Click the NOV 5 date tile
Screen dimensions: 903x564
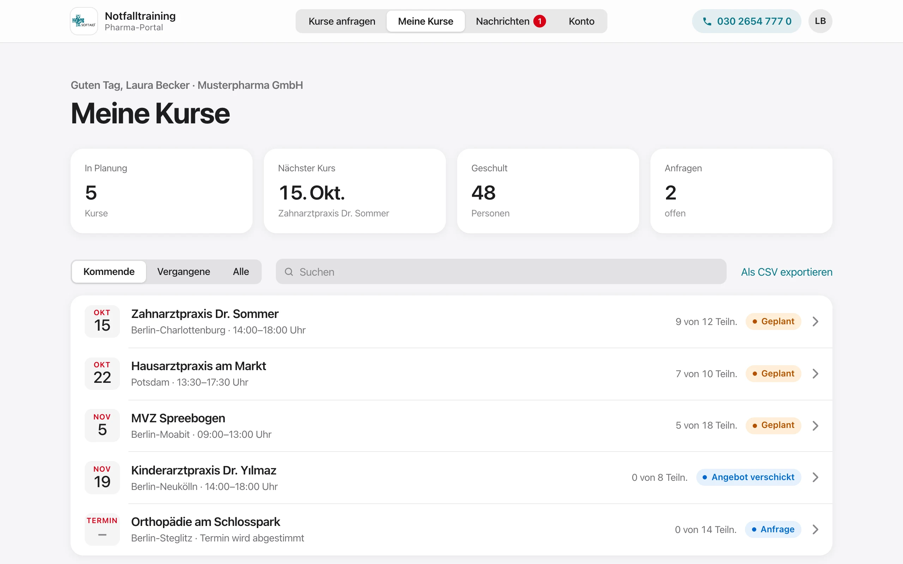(x=102, y=425)
